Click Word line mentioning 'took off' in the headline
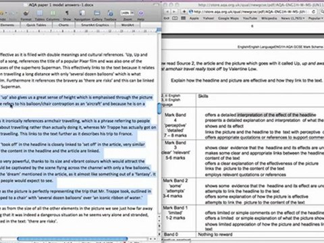The image size is (324, 243). (x=72, y=144)
